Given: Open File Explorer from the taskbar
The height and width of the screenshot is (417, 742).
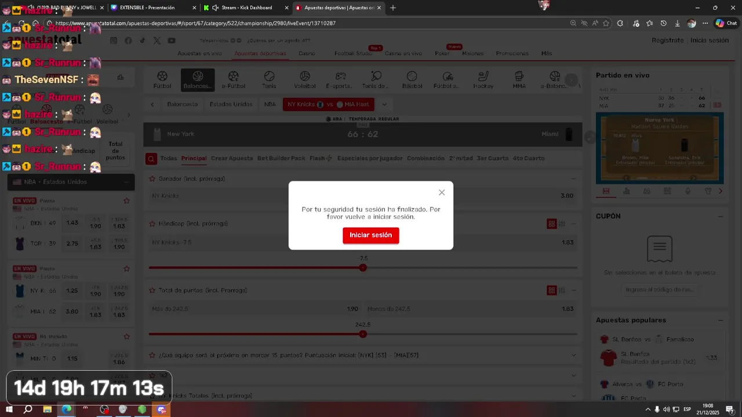Looking at the screenshot, I should (x=48, y=409).
